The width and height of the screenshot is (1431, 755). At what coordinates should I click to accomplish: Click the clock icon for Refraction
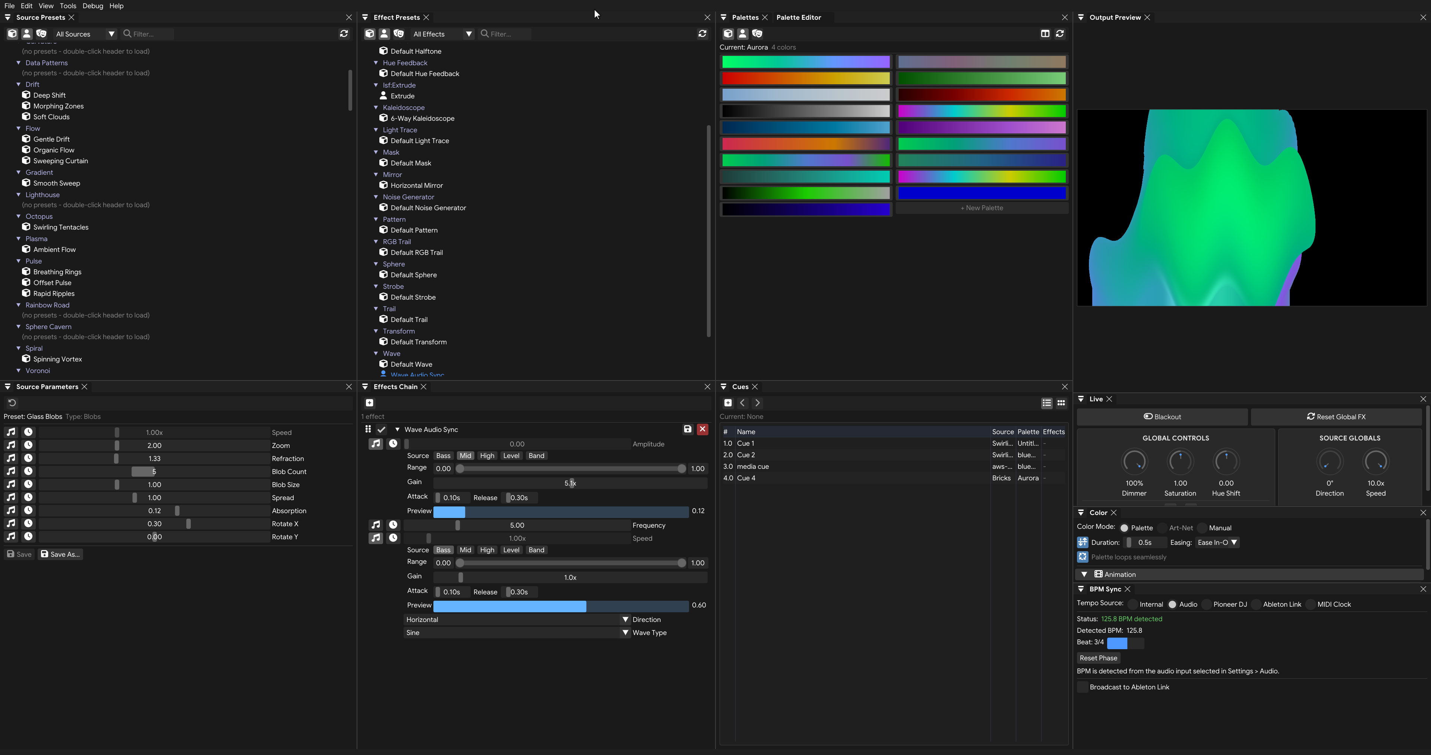pyautogui.click(x=28, y=458)
